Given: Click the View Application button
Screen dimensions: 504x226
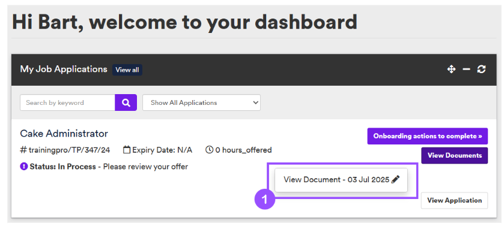Looking at the screenshot, I should tap(454, 200).
